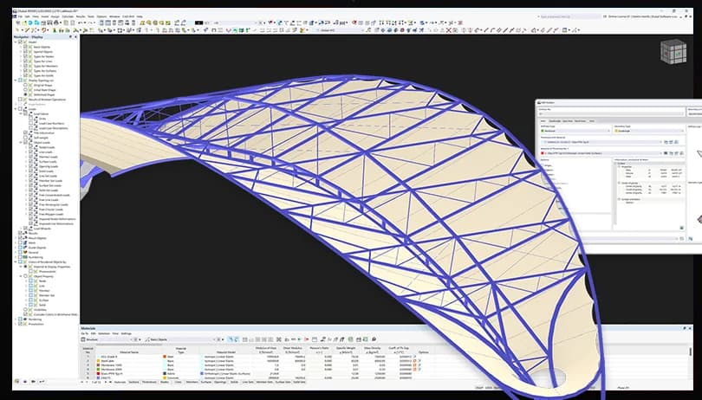Toggle the Basic Objects checkbox

click(x=25, y=47)
